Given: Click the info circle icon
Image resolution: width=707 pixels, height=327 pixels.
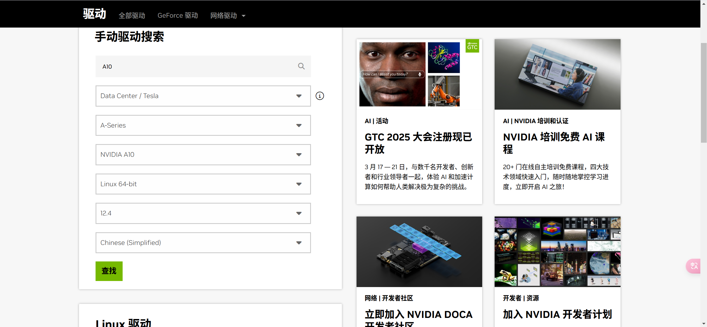Looking at the screenshot, I should (x=320, y=96).
